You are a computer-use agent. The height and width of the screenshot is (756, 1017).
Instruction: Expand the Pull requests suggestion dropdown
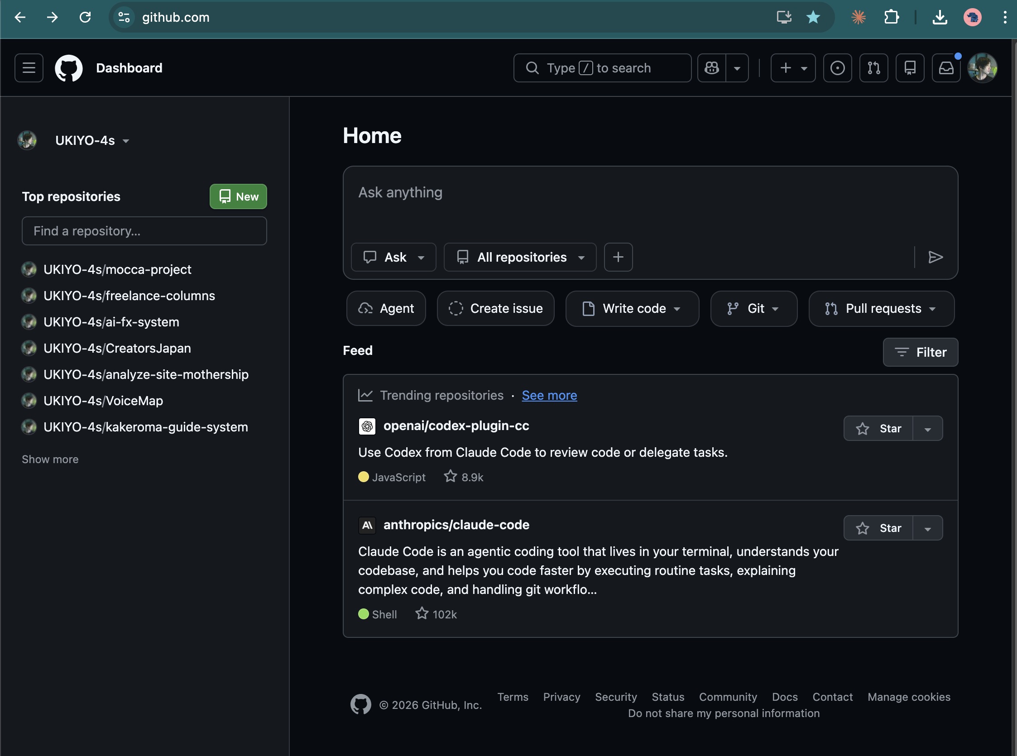882,309
